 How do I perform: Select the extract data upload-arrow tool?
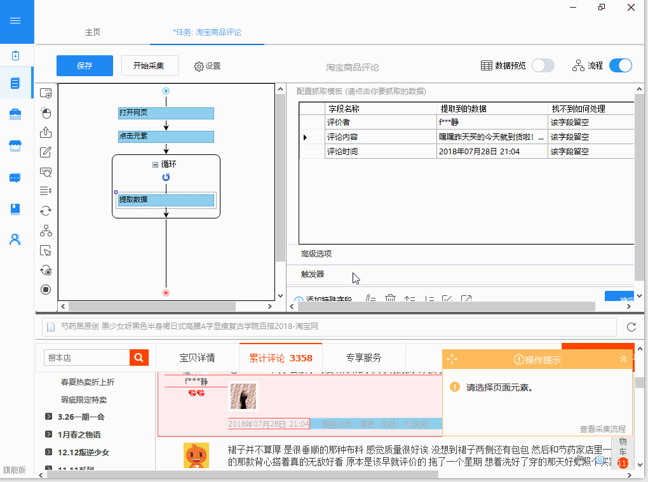point(46,132)
